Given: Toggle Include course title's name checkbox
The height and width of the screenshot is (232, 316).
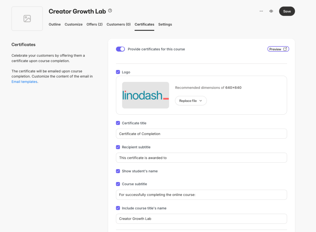Looking at the screenshot, I should point(118,208).
